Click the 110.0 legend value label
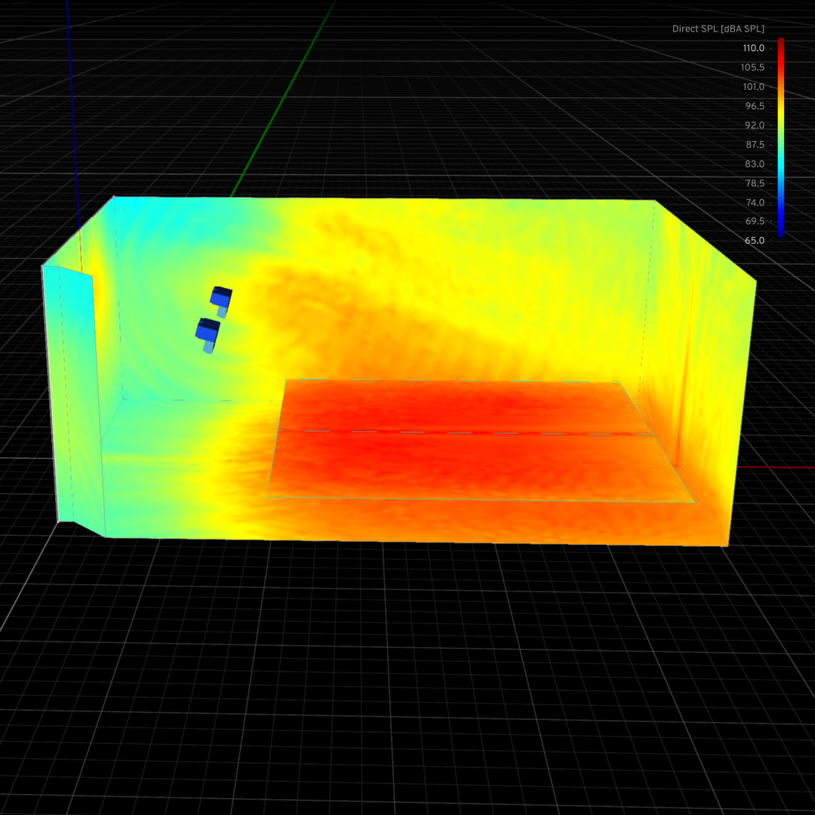 755,48
